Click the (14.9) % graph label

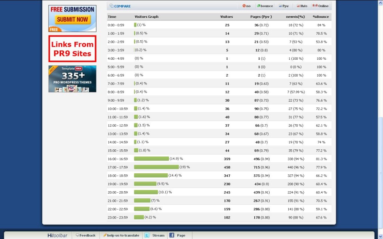(x=177, y=159)
